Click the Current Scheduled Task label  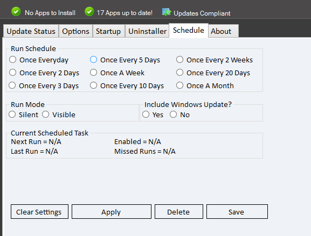pyautogui.click(x=50, y=133)
